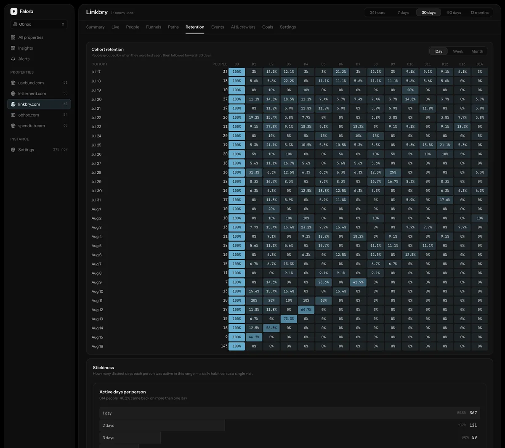The width and height of the screenshot is (505, 448).
Task: Click the 31.3% cell in Jul 28 row
Action: 254,172
